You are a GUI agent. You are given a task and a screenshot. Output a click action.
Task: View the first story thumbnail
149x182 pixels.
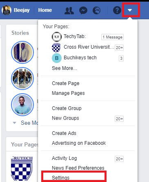(22, 52)
